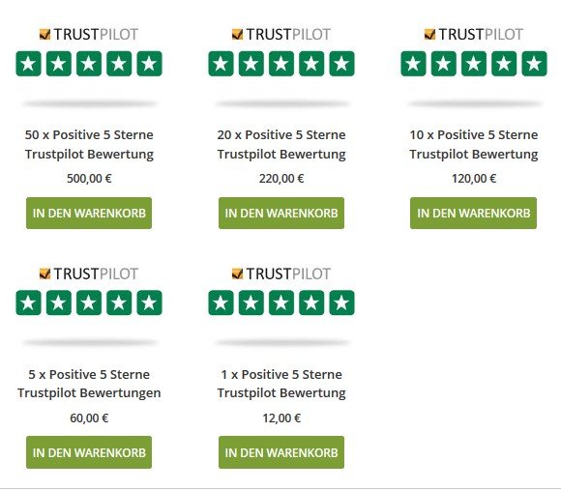Click the middle green star of the 1 x product
This screenshot has height=490, width=561.
(281, 303)
